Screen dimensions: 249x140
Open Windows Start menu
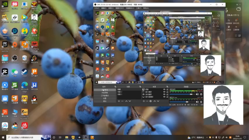coord(3,137)
